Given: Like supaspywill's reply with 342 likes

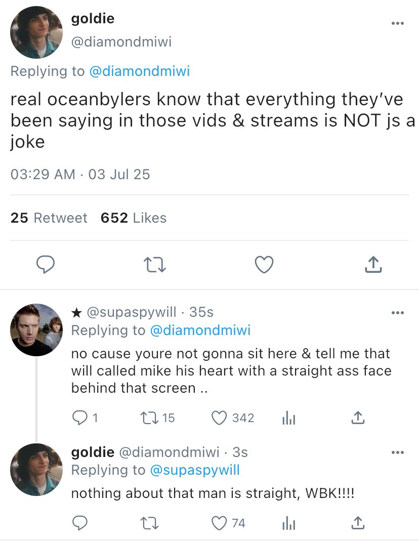Looking at the screenshot, I should click(x=219, y=418).
